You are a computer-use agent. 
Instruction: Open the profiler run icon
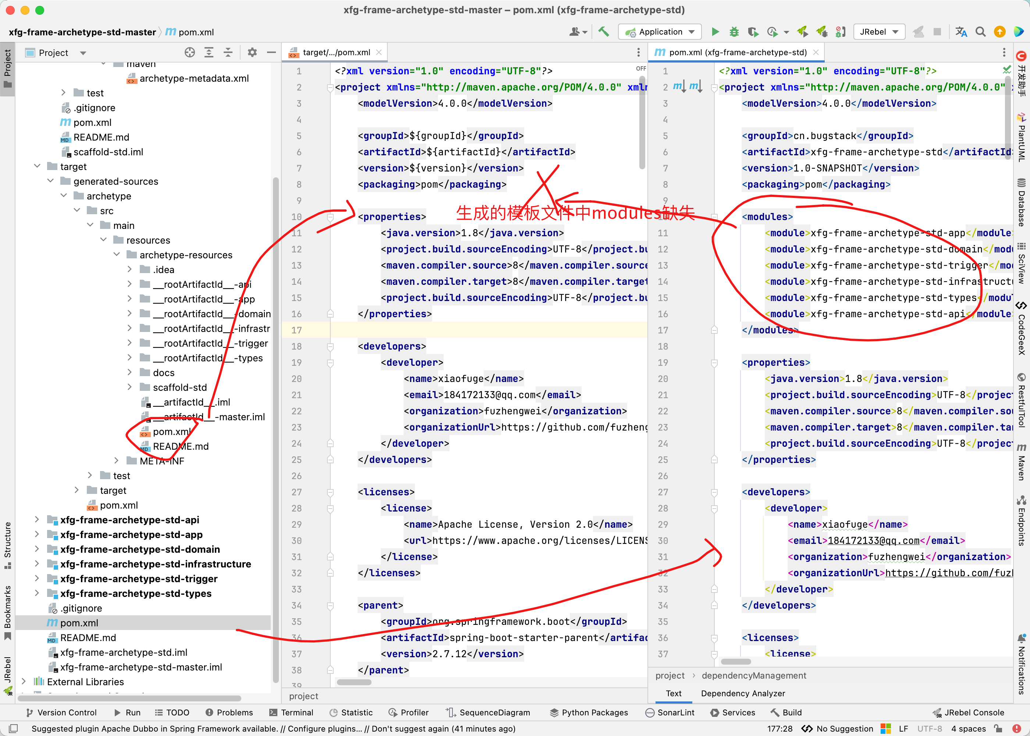coord(772,32)
